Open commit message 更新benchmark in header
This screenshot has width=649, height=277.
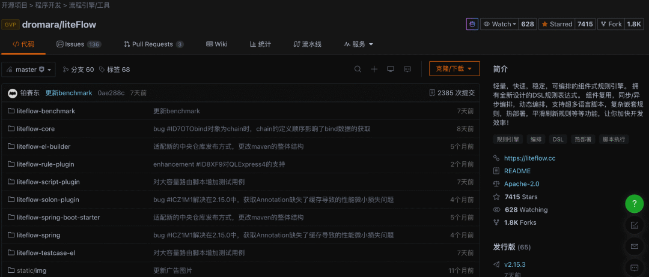69,93
